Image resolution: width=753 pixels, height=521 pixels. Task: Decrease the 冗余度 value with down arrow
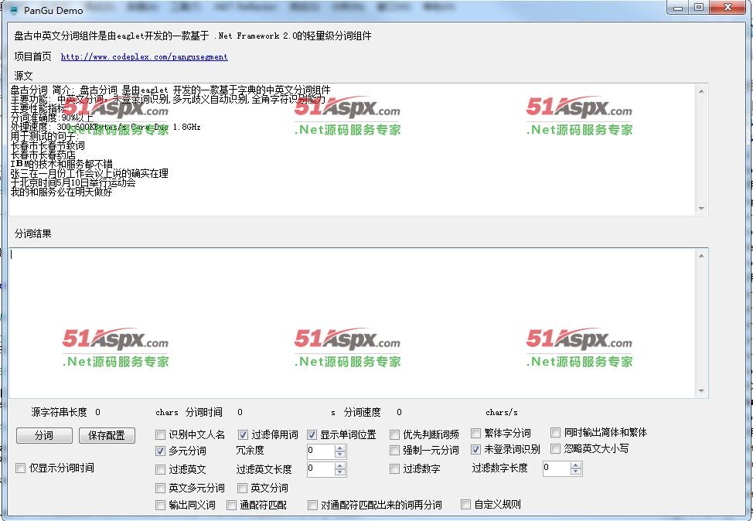tap(340, 455)
